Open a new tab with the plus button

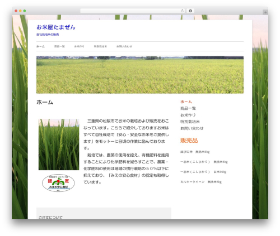pyautogui.click(x=265, y=12)
